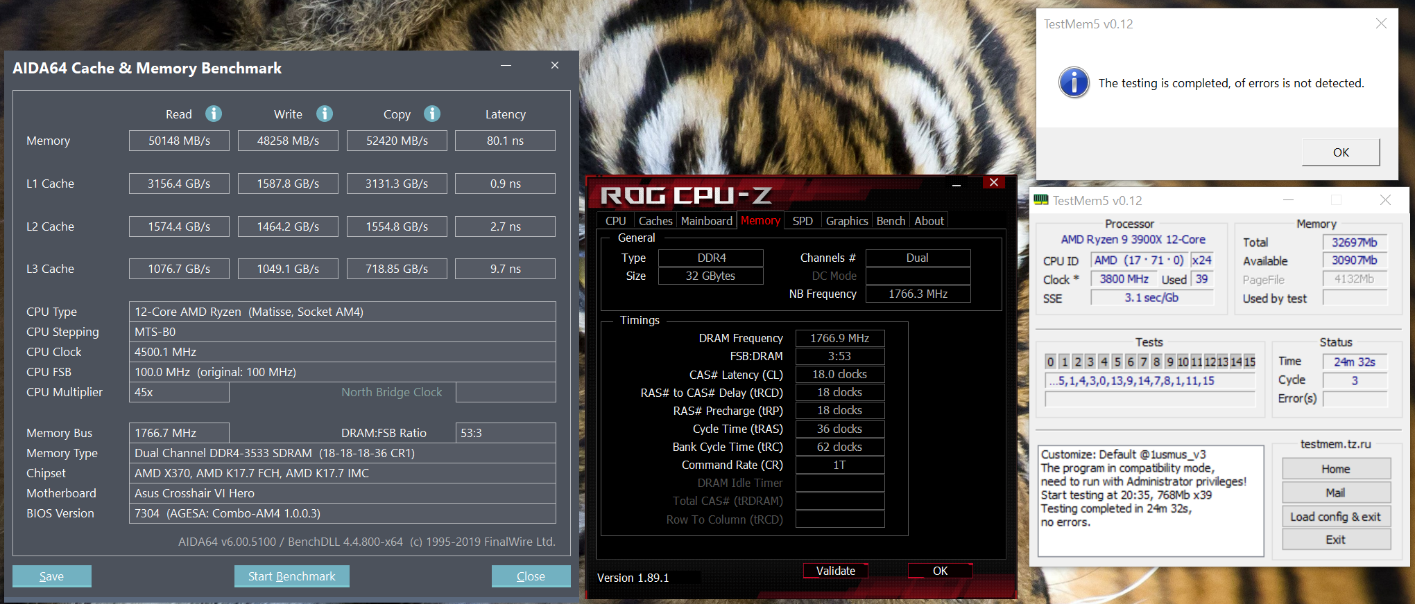
Task: Click the DRAM:FSB Ratio value 53:3
Action: 506,433
